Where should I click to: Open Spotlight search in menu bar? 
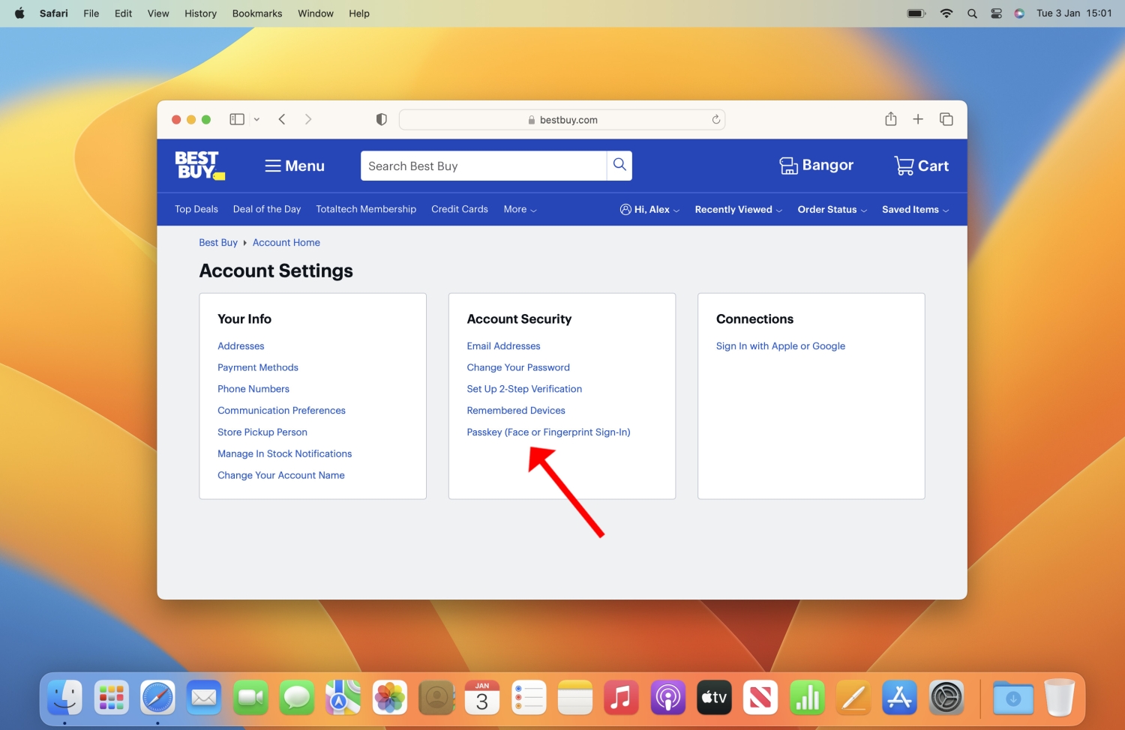972,13
